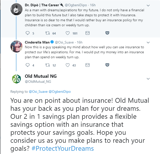Visit the Old Mutual NG profile name

tap(41, 76)
